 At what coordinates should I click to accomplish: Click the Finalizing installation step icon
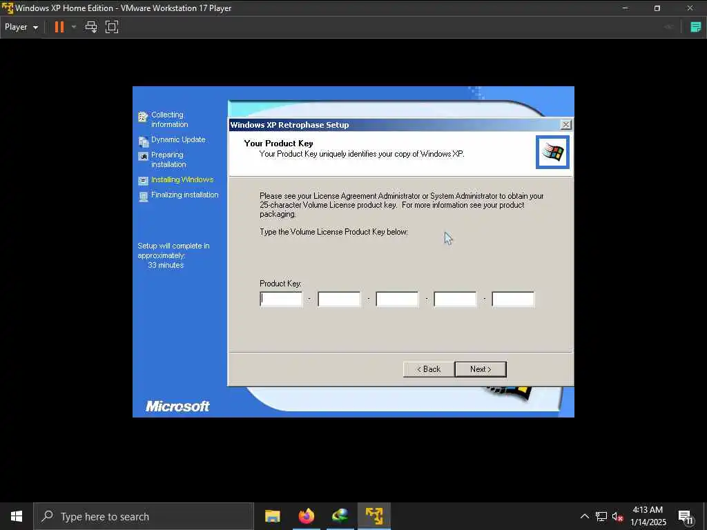pyautogui.click(x=144, y=197)
